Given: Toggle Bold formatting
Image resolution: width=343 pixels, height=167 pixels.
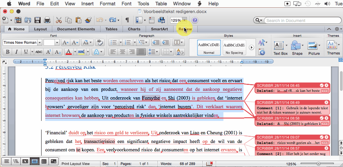Looking at the screenshot, I should tap(8, 52).
